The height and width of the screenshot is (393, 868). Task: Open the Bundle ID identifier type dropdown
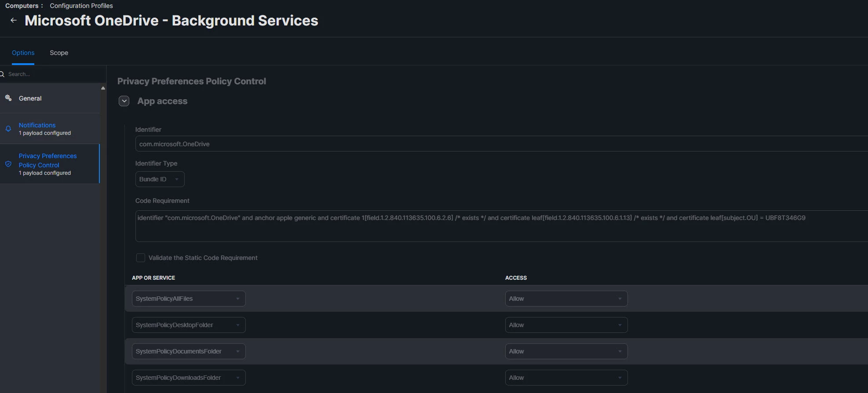click(x=160, y=179)
